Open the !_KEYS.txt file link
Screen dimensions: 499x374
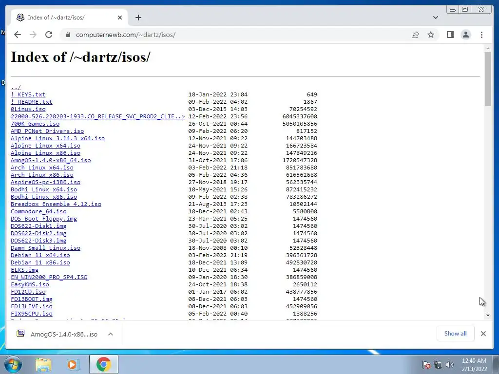pyautogui.click(x=28, y=94)
